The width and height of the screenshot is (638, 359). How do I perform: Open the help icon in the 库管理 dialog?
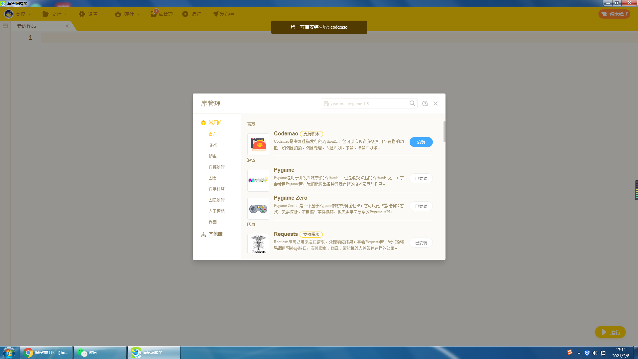[x=425, y=103]
